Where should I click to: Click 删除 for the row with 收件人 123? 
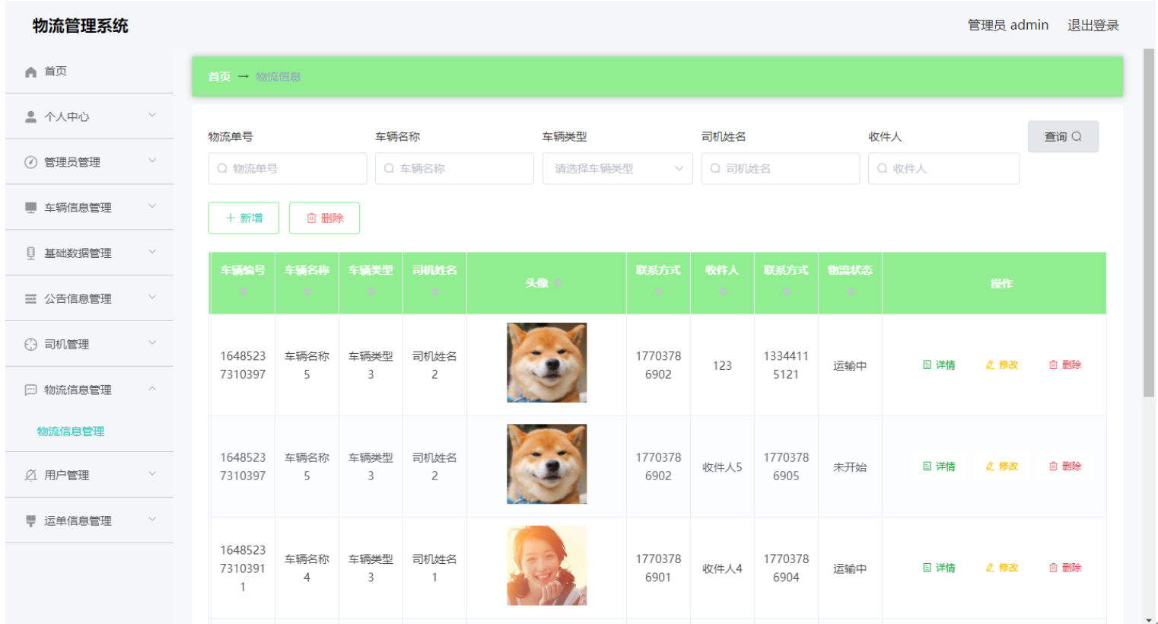(1065, 365)
